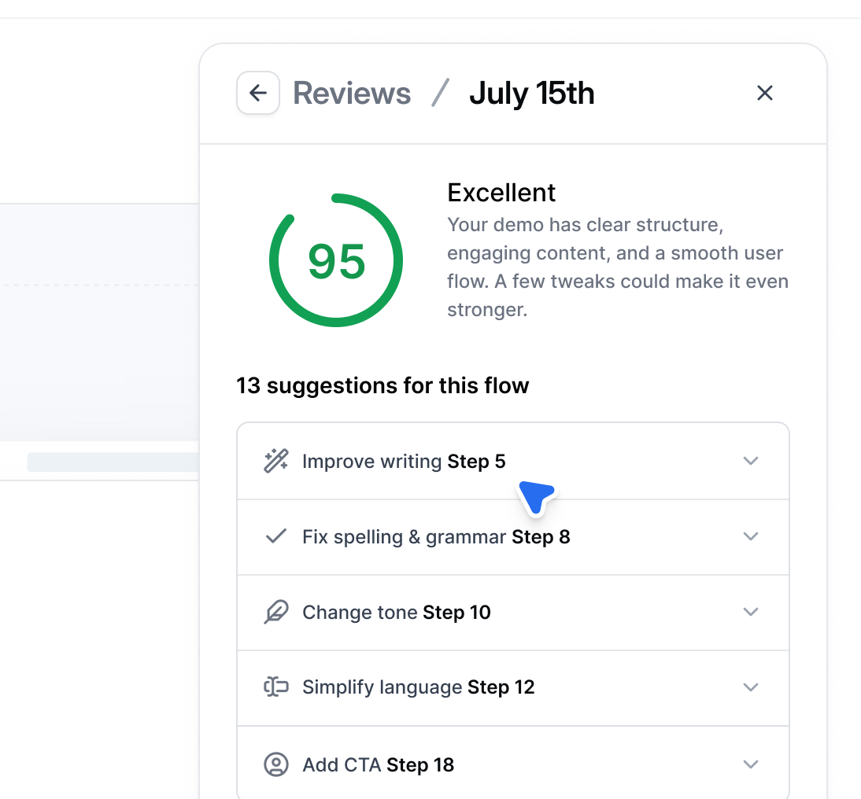Expand the Fix spelling & grammar chevron
The image size is (861, 799).
pyautogui.click(x=751, y=536)
